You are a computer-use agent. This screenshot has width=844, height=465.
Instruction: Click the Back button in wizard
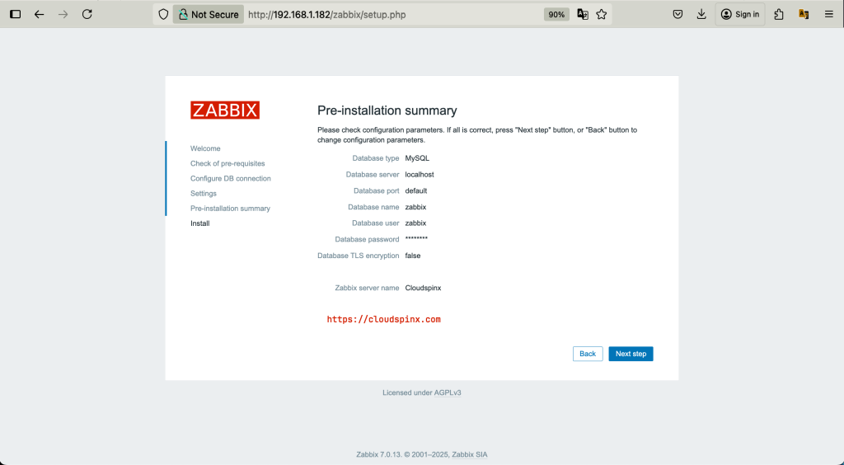[588, 354]
